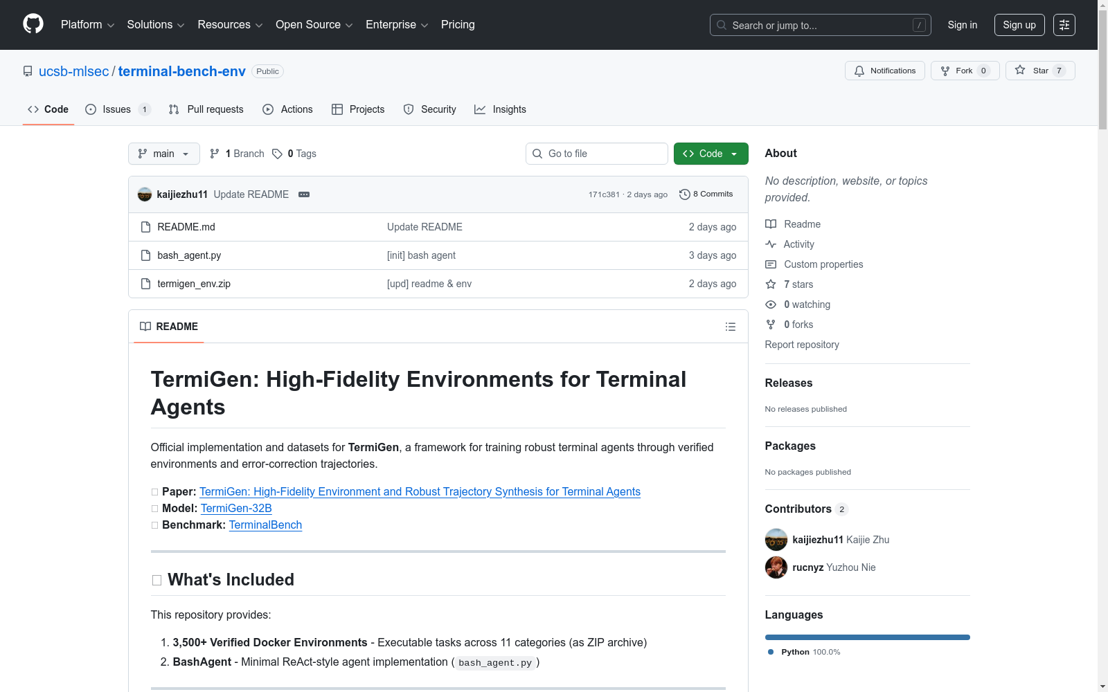This screenshot has width=1108, height=692.
Task: Expand the Solutions menu
Action: pyautogui.click(x=156, y=24)
